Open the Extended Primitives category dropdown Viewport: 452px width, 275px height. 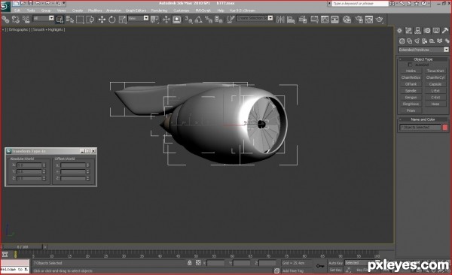423,50
